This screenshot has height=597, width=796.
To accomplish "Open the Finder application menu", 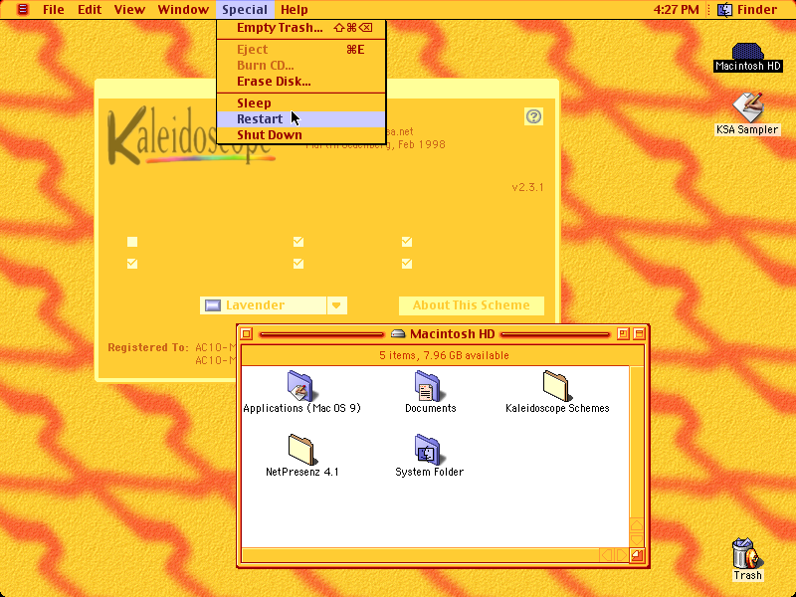I will [748, 9].
